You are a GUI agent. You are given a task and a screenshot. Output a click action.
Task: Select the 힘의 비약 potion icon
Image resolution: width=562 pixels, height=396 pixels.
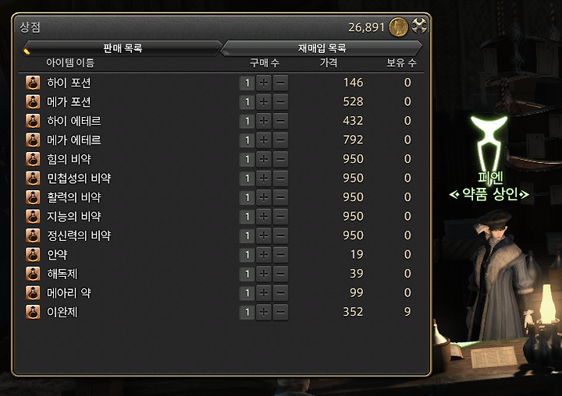(33, 159)
